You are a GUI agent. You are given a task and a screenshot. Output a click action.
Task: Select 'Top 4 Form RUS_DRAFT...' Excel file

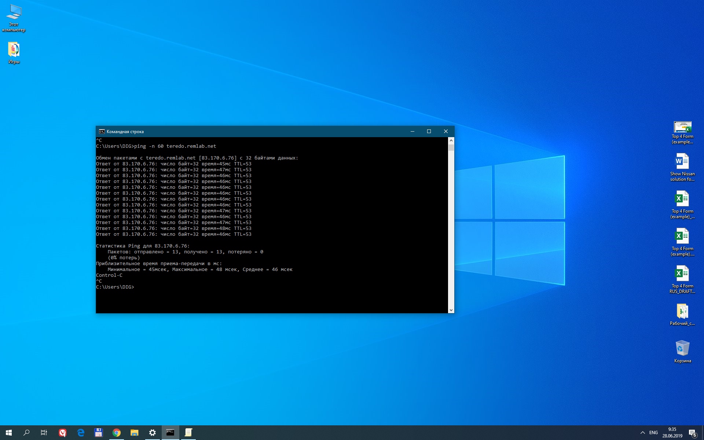tap(682, 279)
